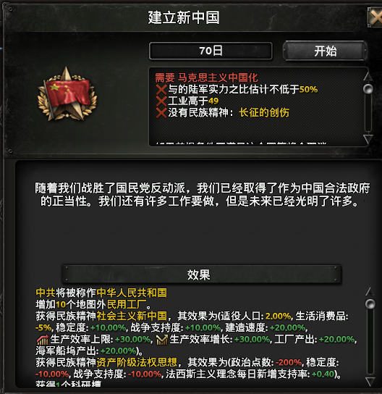Click the effects scrollbar handle
The height and width of the screenshot is (394, 382).
click(370, 304)
